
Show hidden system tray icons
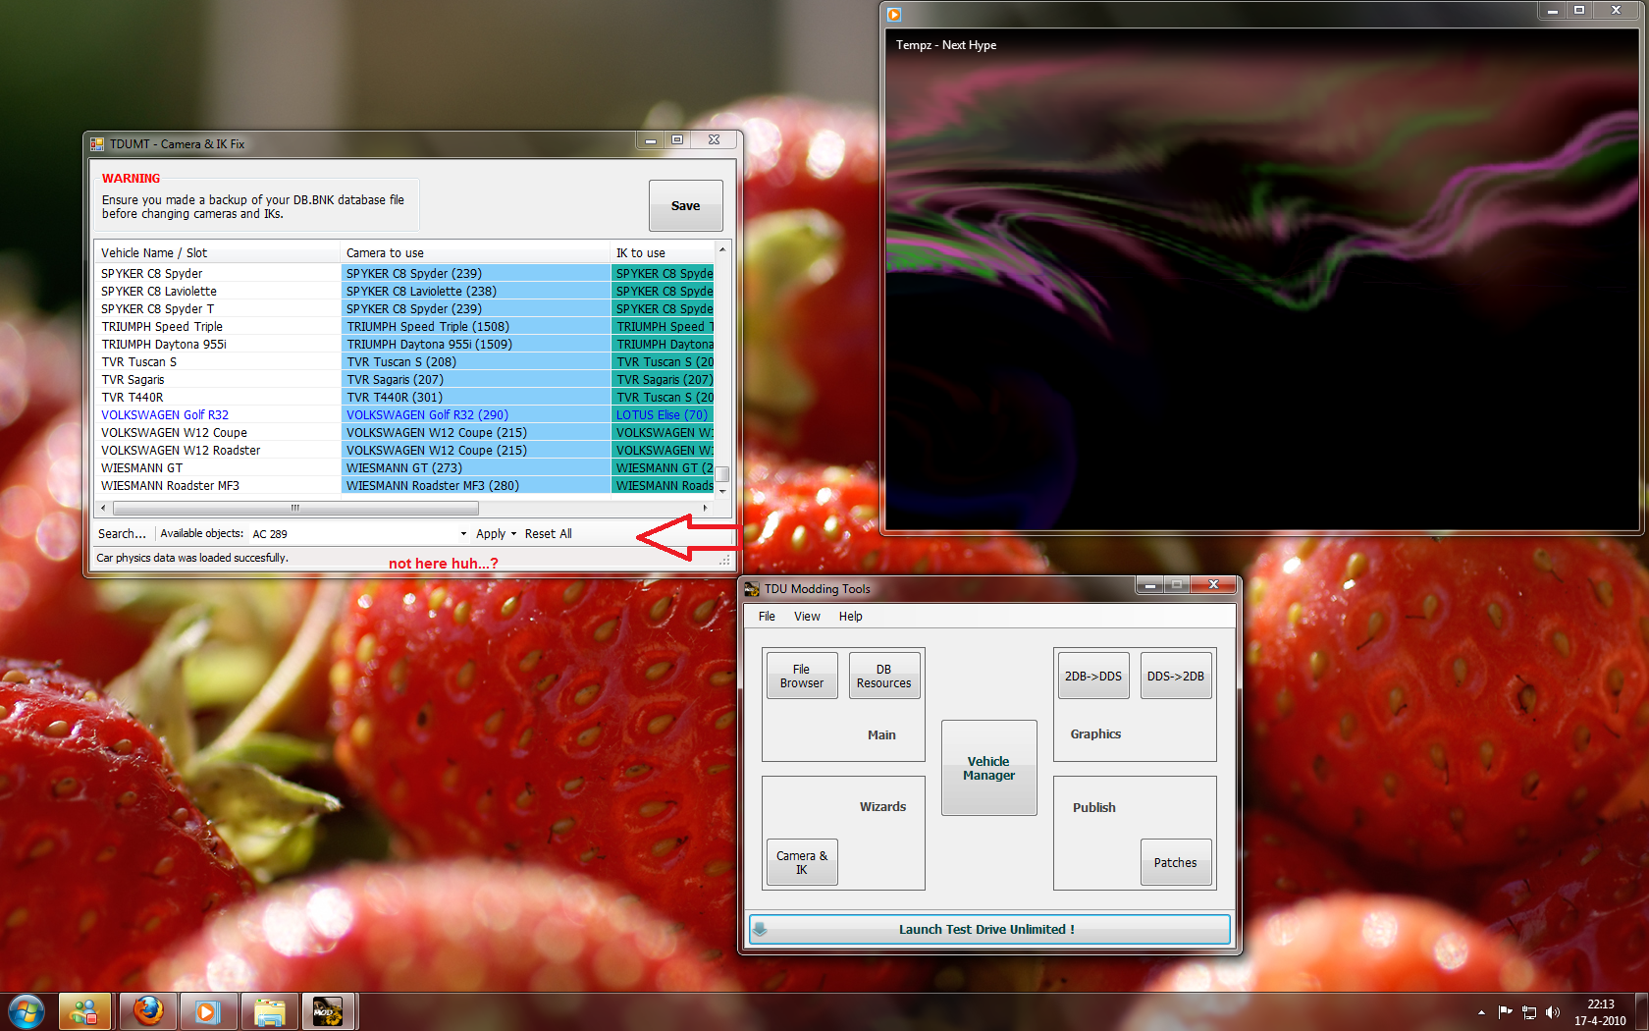tap(1481, 1012)
